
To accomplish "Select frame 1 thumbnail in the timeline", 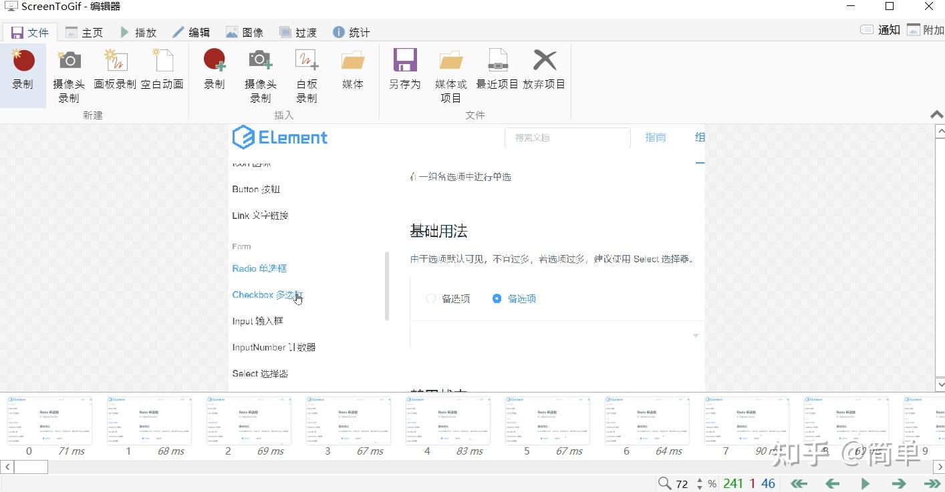I will [x=149, y=421].
